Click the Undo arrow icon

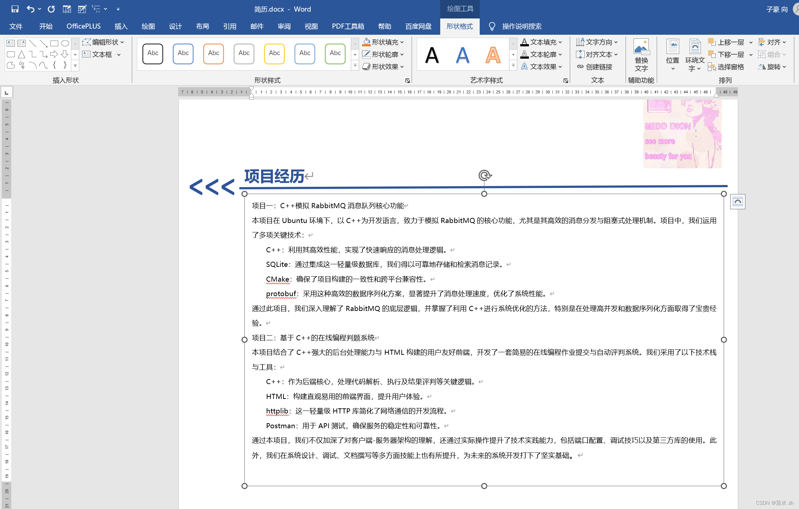[x=30, y=9]
